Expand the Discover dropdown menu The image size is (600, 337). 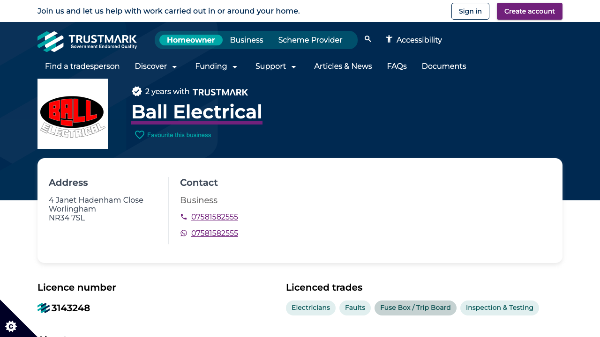156,66
